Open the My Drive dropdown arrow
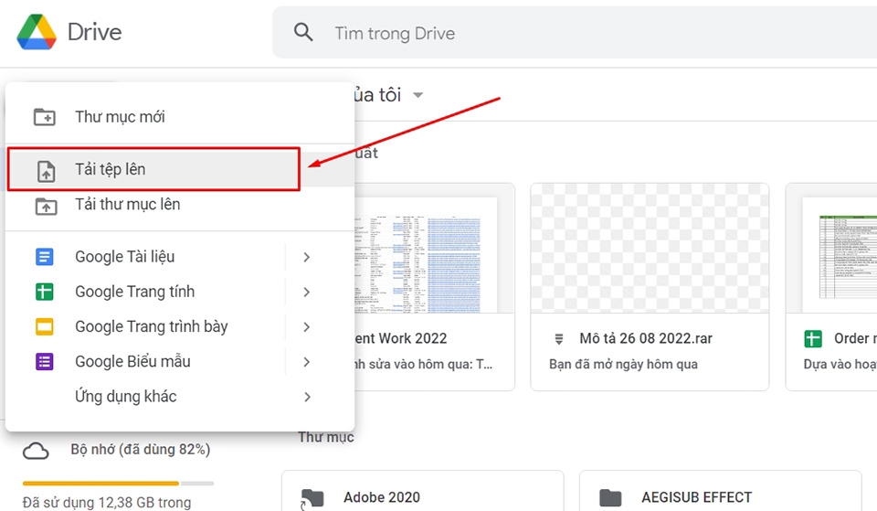The image size is (877, 511). click(417, 95)
